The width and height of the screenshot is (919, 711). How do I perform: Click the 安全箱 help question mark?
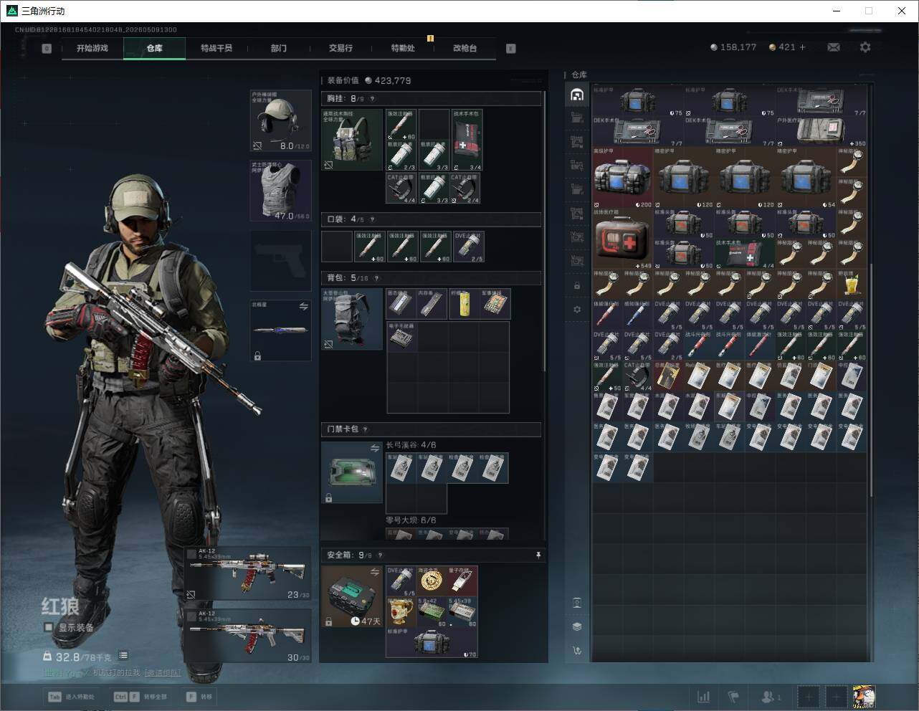(380, 555)
